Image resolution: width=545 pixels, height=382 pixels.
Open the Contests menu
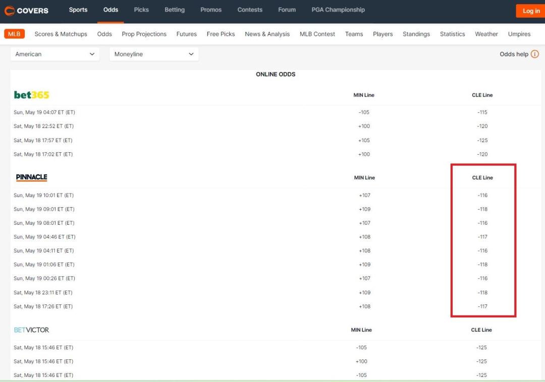tap(250, 10)
